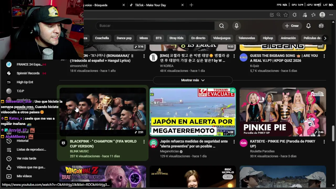Screen dimensions: 336x189
Task: Open the BLACKPINK Champion video title link
Action: point(103,144)
